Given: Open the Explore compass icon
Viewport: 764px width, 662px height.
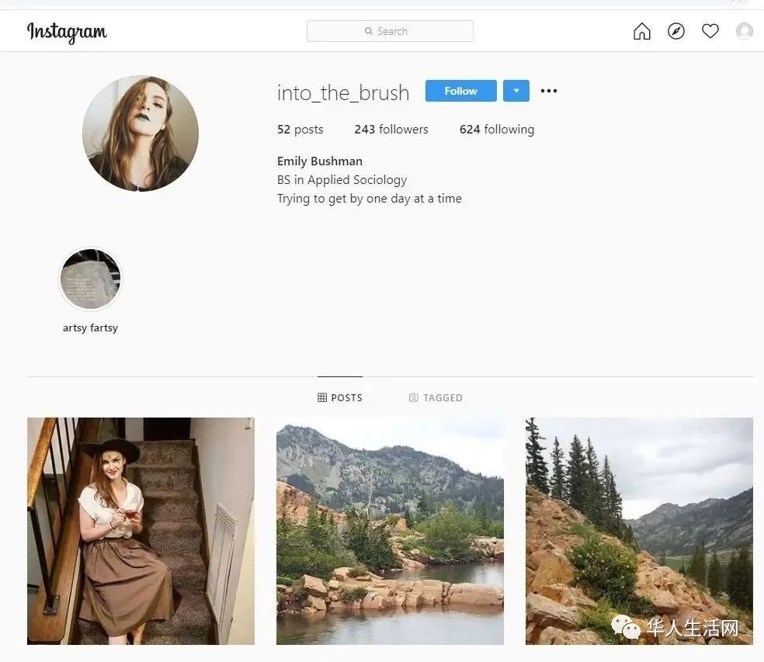Looking at the screenshot, I should 675,31.
